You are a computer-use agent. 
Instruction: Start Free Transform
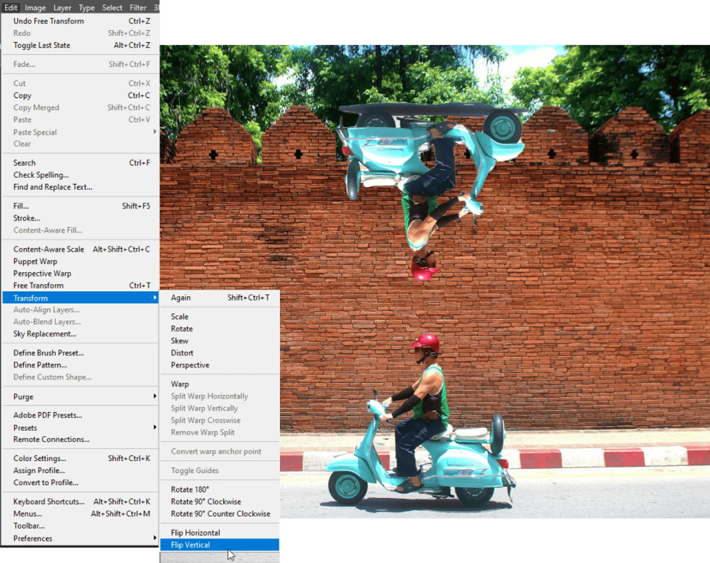pyautogui.click(x=38, y=285)
